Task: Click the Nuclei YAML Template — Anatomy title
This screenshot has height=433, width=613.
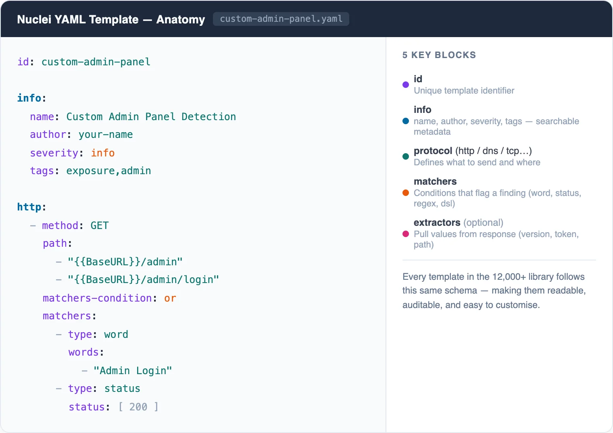Action: coord(111,19)
